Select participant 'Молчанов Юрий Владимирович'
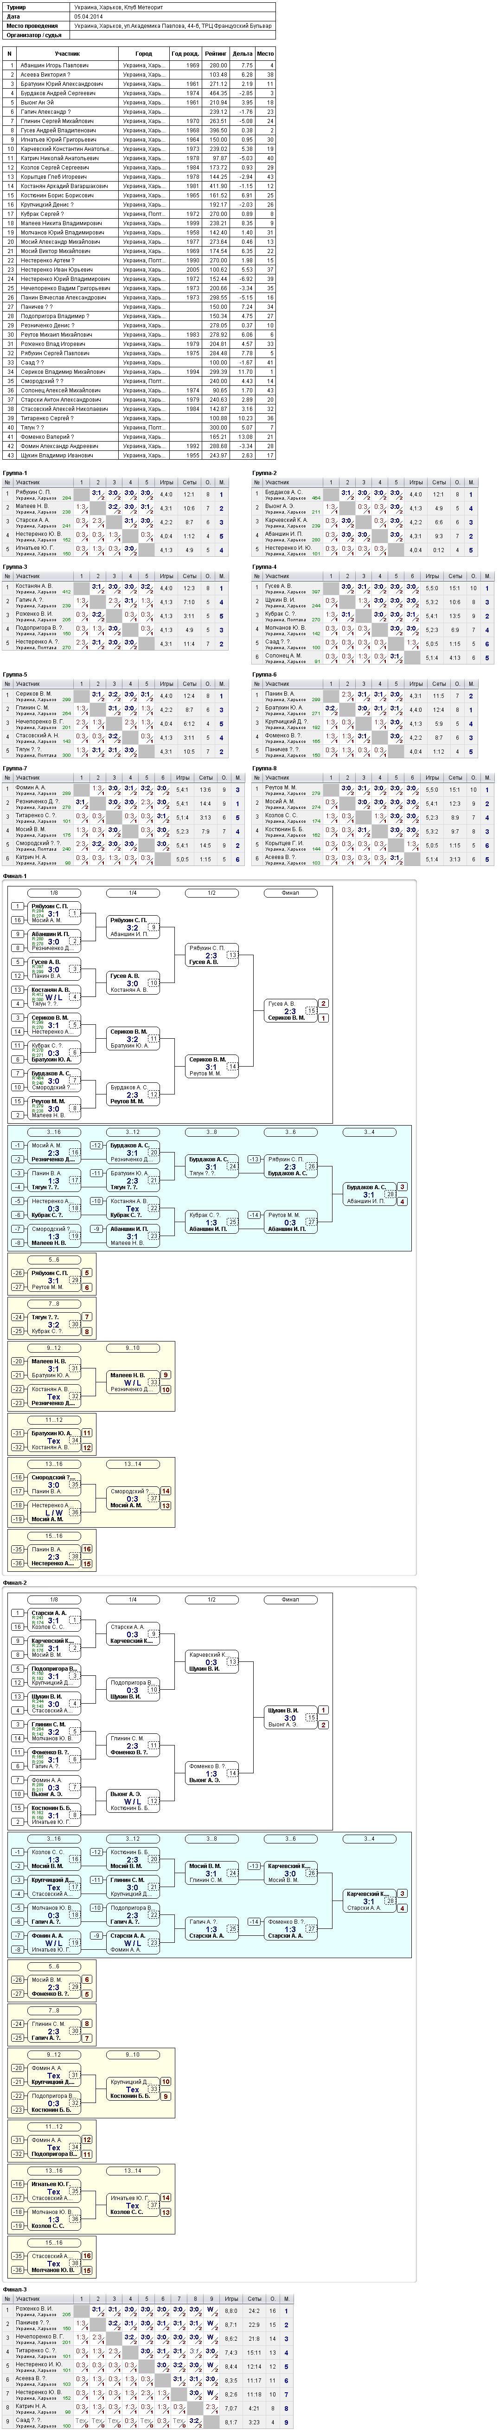Image resolution: width=499 pixels, height=2435 pixels. [62, 233]
